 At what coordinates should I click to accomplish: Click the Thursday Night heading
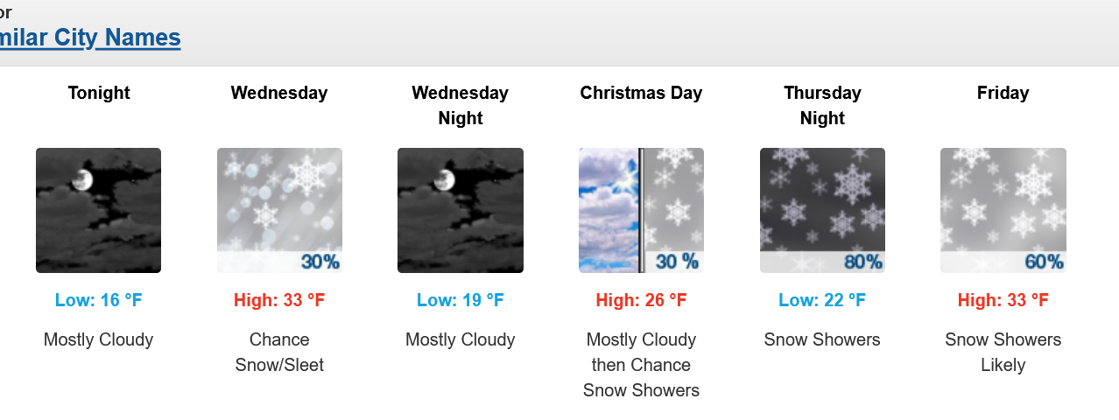point(822,105)
